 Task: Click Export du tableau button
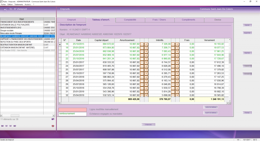[x=211, y=113]
